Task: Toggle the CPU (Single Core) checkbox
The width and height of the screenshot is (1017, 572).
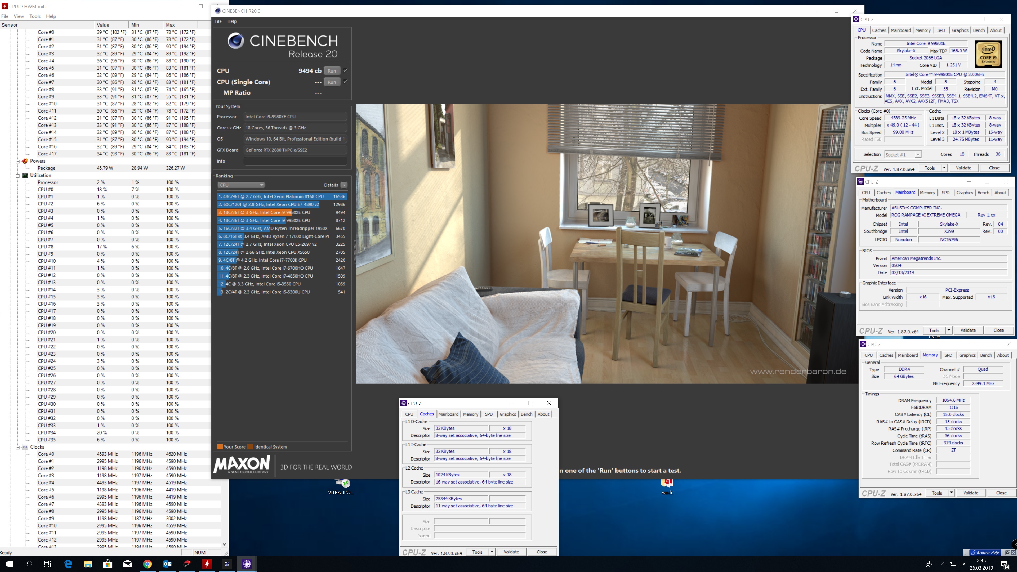Action: pos(345,82)
